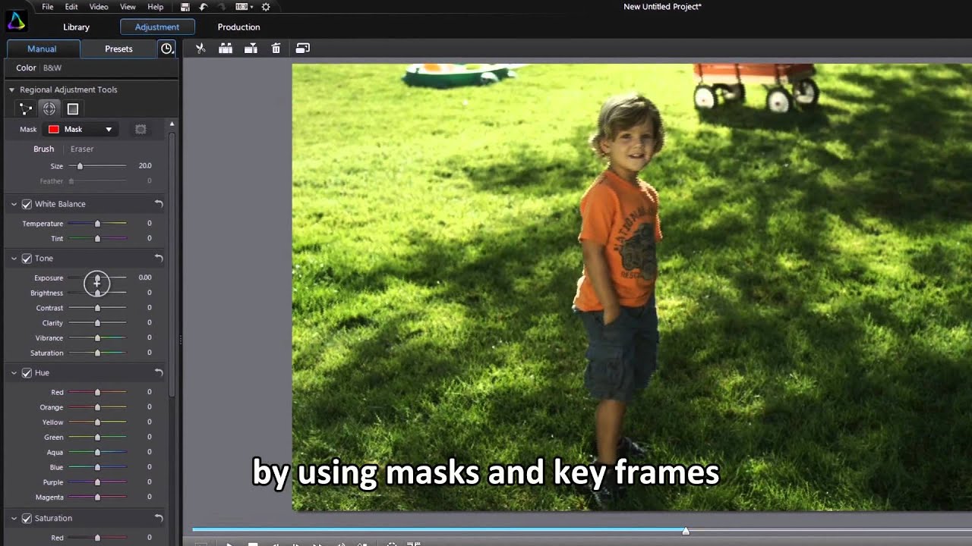Screen dimensions: 972x546
Task: Click the Hue Magenta slider
Action: (x=97, y=497)
